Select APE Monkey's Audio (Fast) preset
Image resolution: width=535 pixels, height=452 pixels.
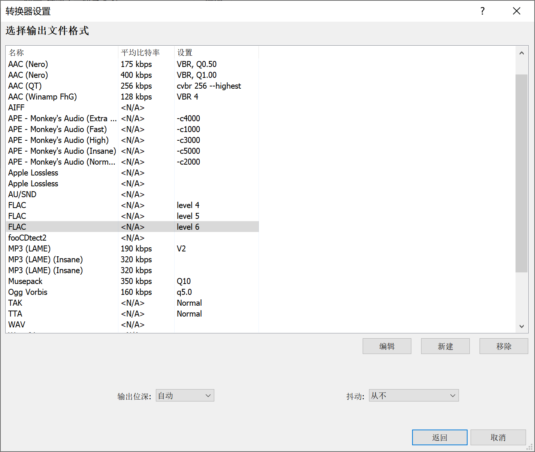[132, 129]
